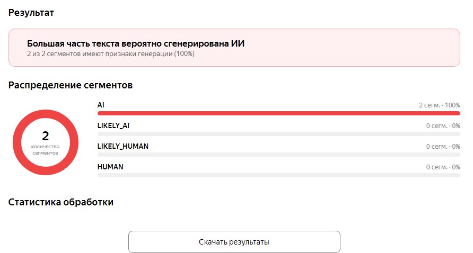
Task: Click the empty LIKELY_AI progress bar
Action: click(279, 134)
